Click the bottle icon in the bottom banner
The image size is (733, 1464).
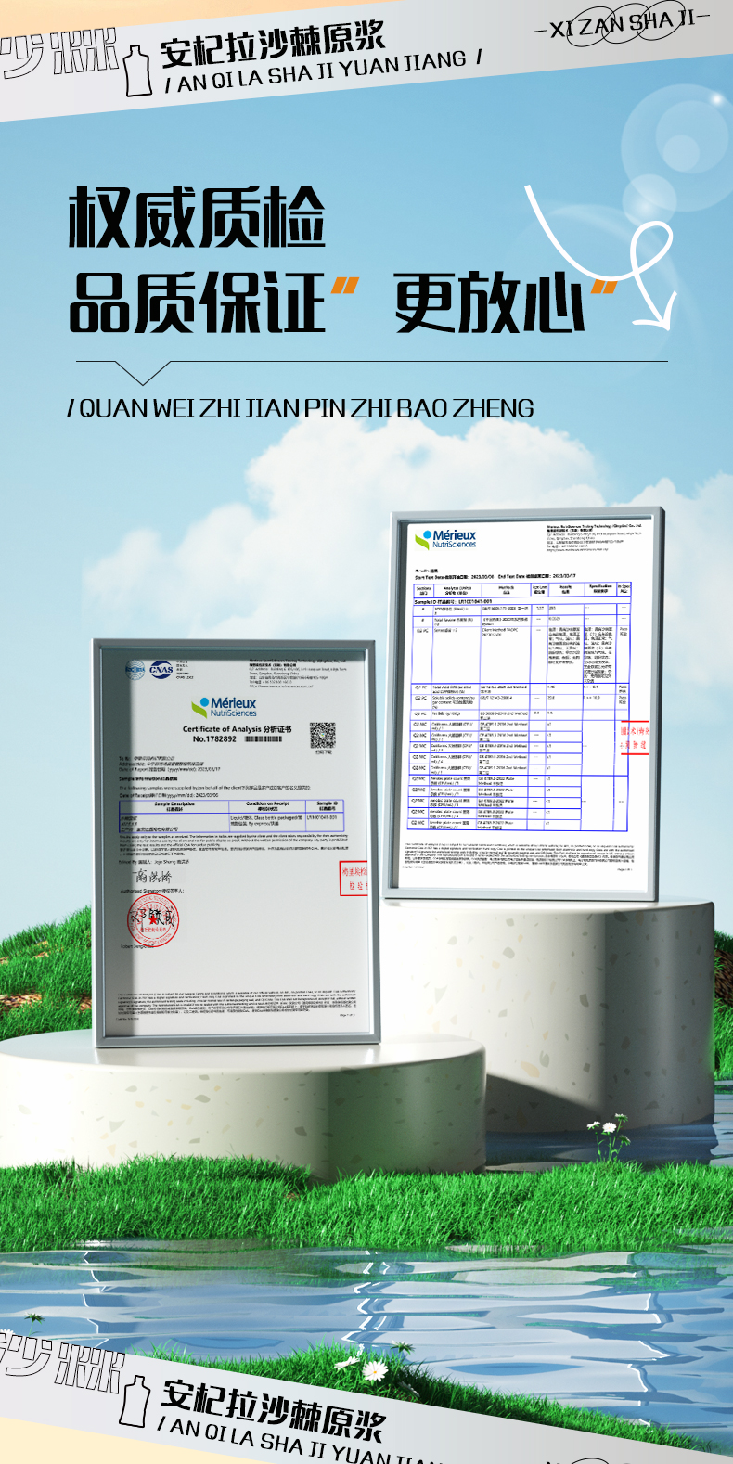tap(135, 1400)
